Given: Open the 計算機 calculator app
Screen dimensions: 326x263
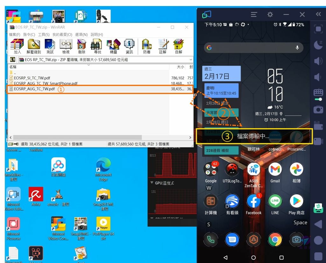Looking at the screenshot, I should pos(211,201).
